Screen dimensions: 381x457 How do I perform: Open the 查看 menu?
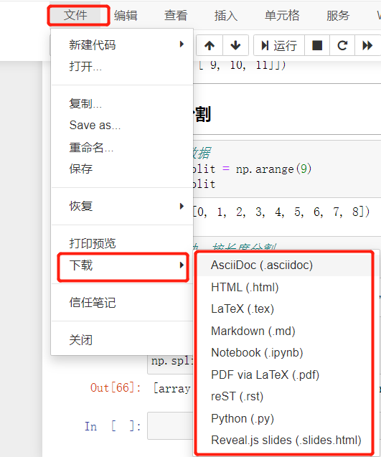pos(176,15)
